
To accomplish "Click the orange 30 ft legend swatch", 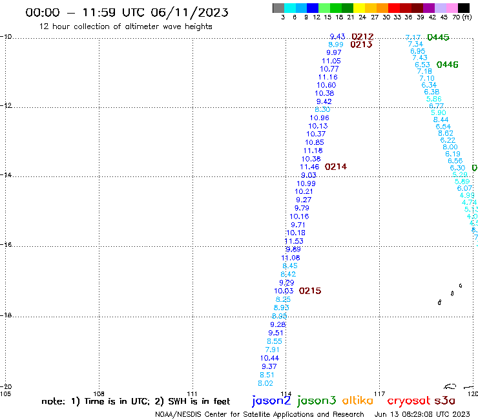I will [x=382, y=8].
